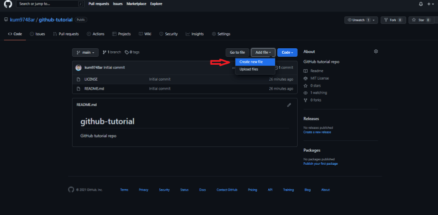
Task: Open the 1 commit history link
Action: pos(284,68)
